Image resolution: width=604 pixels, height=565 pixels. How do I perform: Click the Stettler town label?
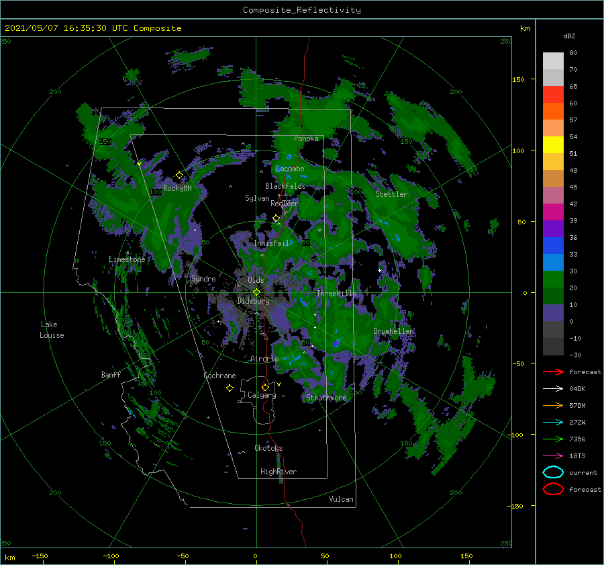click(x=391, y=194)
